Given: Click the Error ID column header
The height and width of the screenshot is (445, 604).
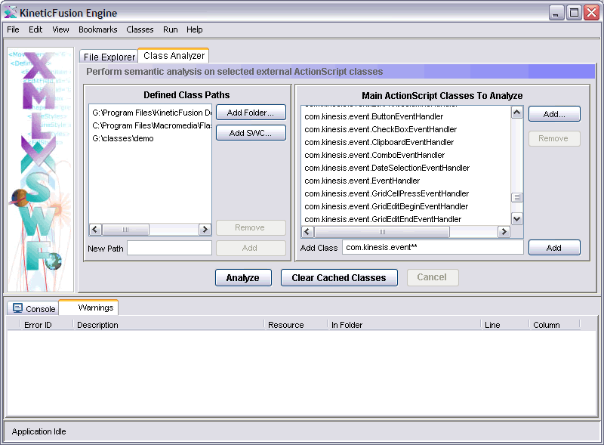Looking at the screenshot, I should click(46, 325).
